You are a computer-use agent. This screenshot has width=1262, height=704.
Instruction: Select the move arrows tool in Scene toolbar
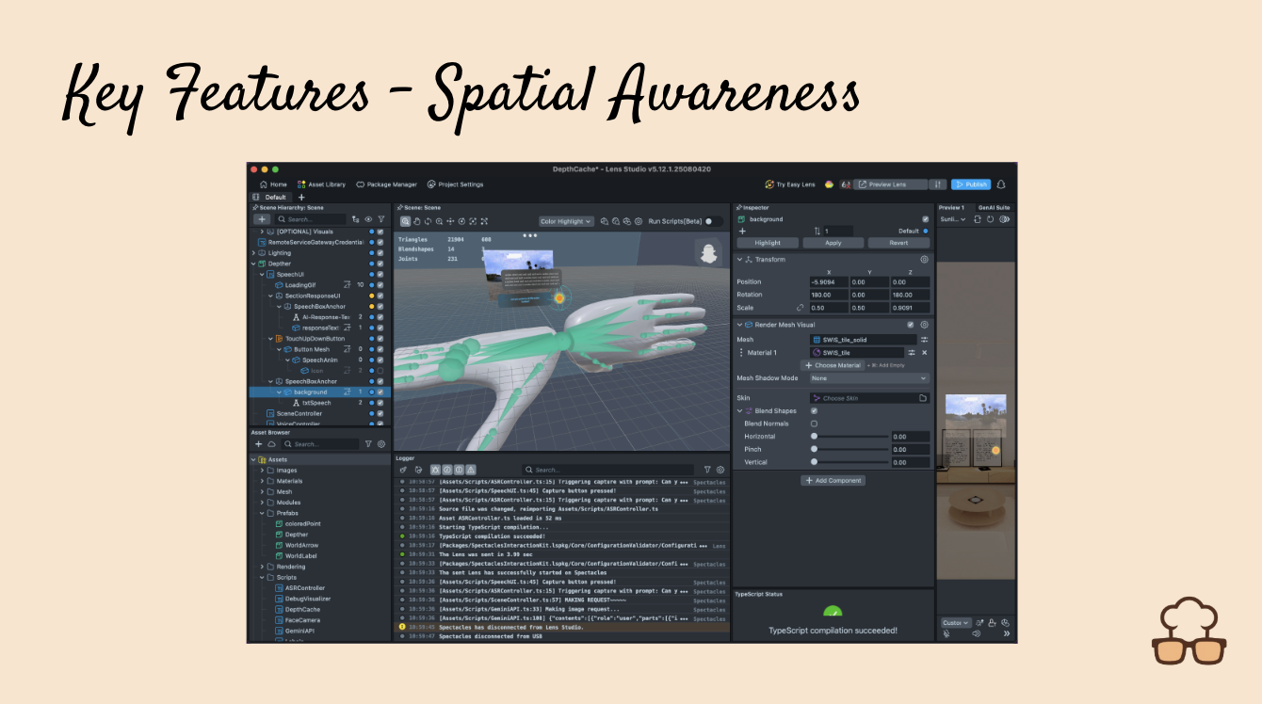pyautogui.click(x=450, y=221)
